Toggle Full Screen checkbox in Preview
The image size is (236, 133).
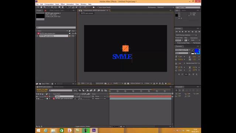192,43
